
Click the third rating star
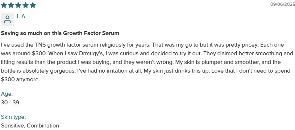pos(18,5)
